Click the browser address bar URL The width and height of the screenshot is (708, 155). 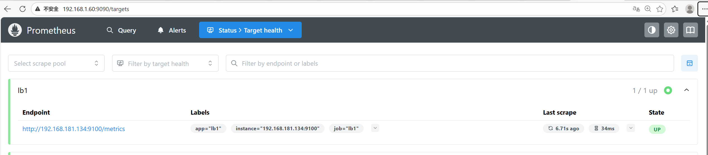point(96,9)
